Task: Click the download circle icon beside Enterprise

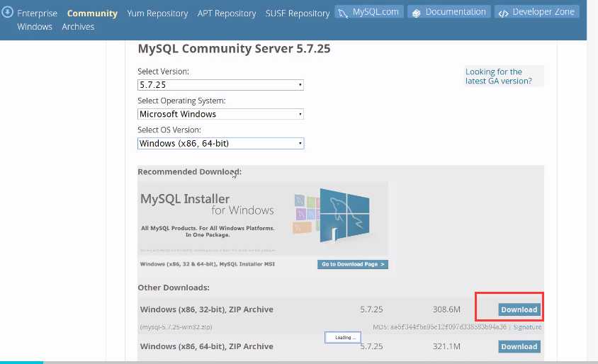Action: pyautogui.click(x=7, y=12)
